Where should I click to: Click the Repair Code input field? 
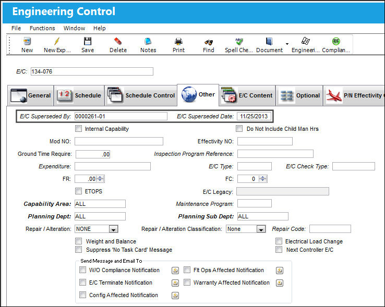click(330, 229)
